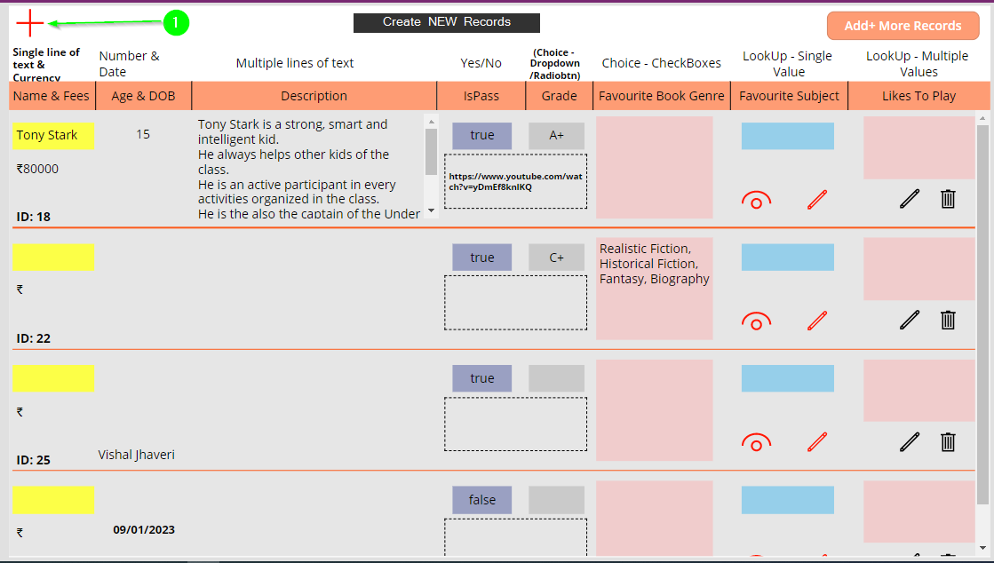Click black pencil edit icon for ID 18
Screen dimensions: 994x563
tap(910, 198)
